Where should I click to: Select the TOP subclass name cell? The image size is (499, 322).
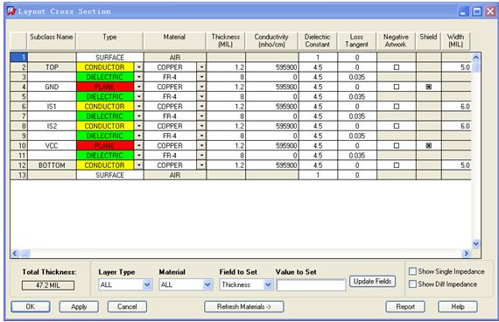[52, 67]
